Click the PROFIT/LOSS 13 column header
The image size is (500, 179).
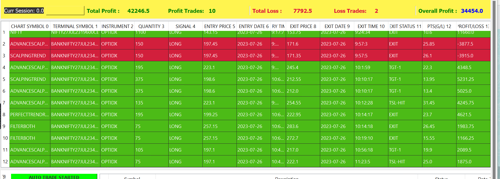point(473,26)
